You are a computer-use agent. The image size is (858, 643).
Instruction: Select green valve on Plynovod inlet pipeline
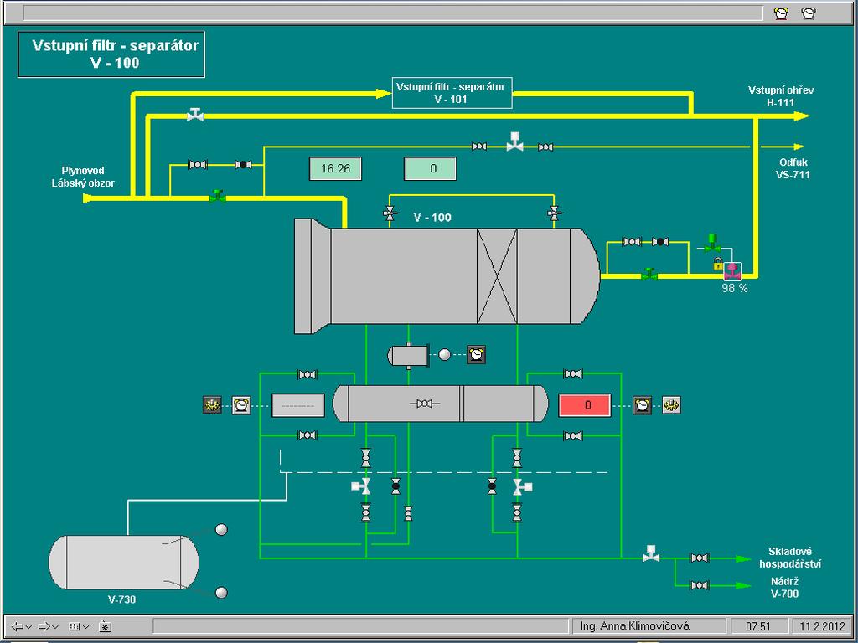(217, 196)
